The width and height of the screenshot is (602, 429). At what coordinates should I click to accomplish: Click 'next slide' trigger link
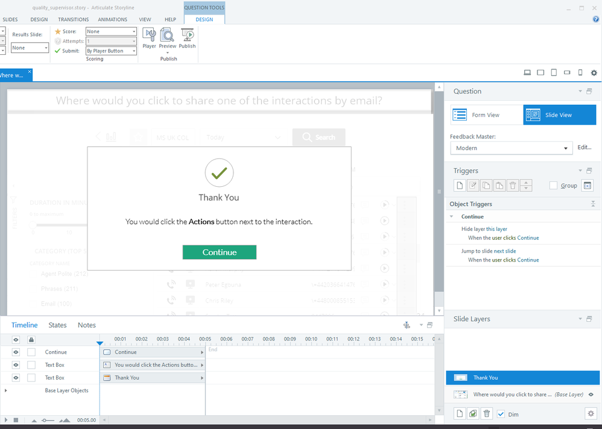[x=505, y=251]
